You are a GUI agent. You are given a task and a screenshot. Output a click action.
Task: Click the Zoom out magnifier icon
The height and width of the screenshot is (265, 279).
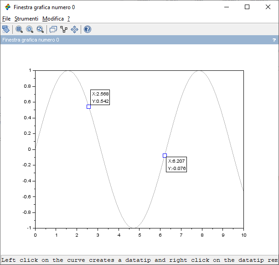40,29
